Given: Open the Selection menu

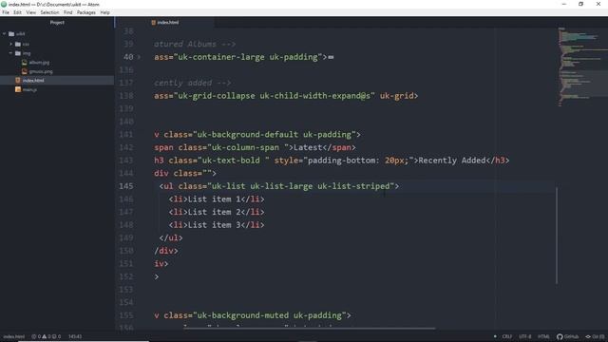Looking at the screenshot, I should [x=49, y=12].
